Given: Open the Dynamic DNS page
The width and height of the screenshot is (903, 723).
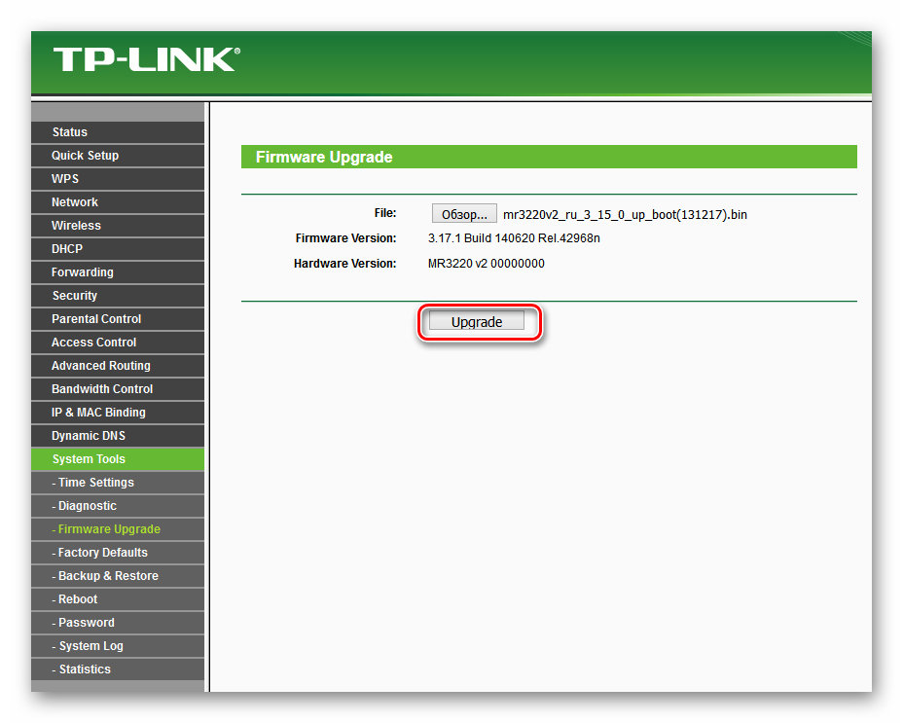Looking at the screenshot, I should pyautogui.click(x=89, y=436).
